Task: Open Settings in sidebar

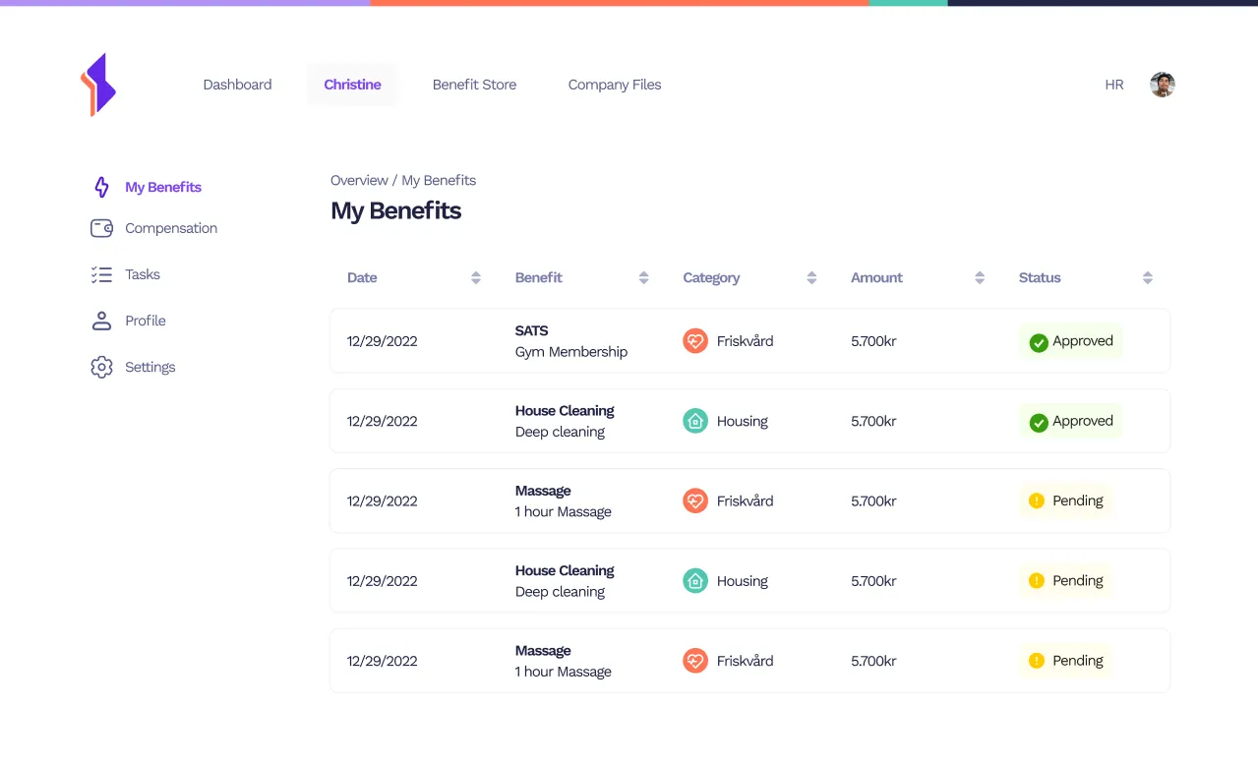Action: pos(150,367)
